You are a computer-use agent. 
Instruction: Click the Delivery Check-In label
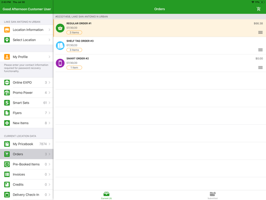[26, 195]
